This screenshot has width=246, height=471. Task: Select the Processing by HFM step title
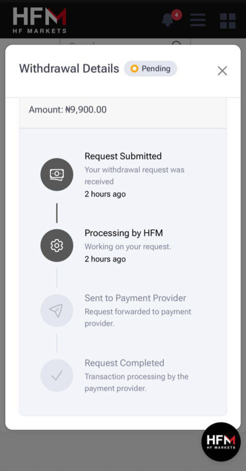point(123,233)
